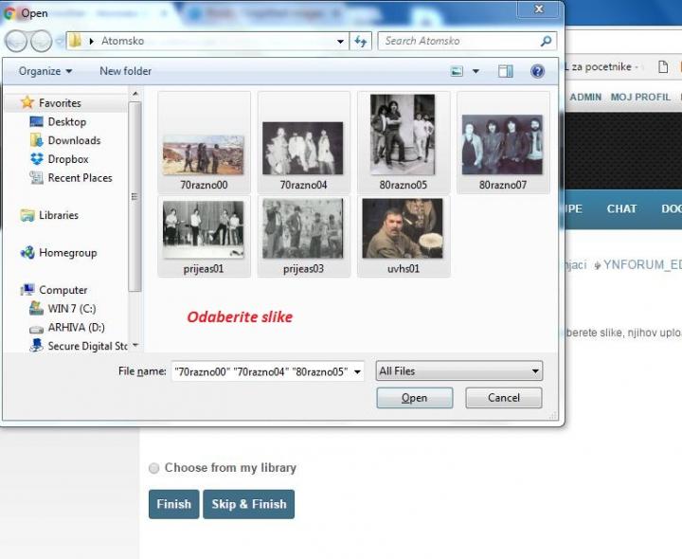The image size is (682, 559).
Task: Click the refresh button beside the address bar
Action: [360, 42]
